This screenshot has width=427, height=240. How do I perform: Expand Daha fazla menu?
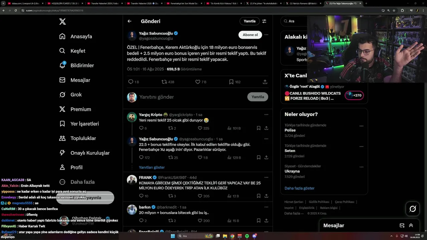[77, 182]
